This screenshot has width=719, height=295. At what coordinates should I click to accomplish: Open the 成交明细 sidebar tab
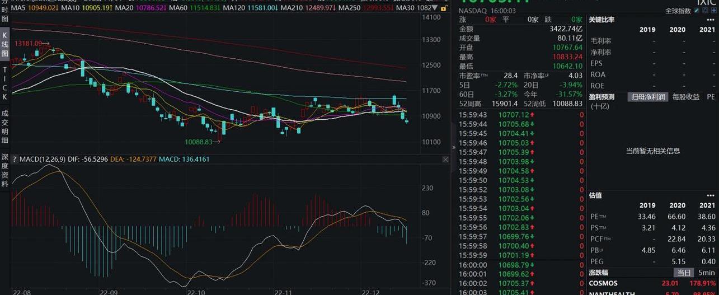[5, 126]
